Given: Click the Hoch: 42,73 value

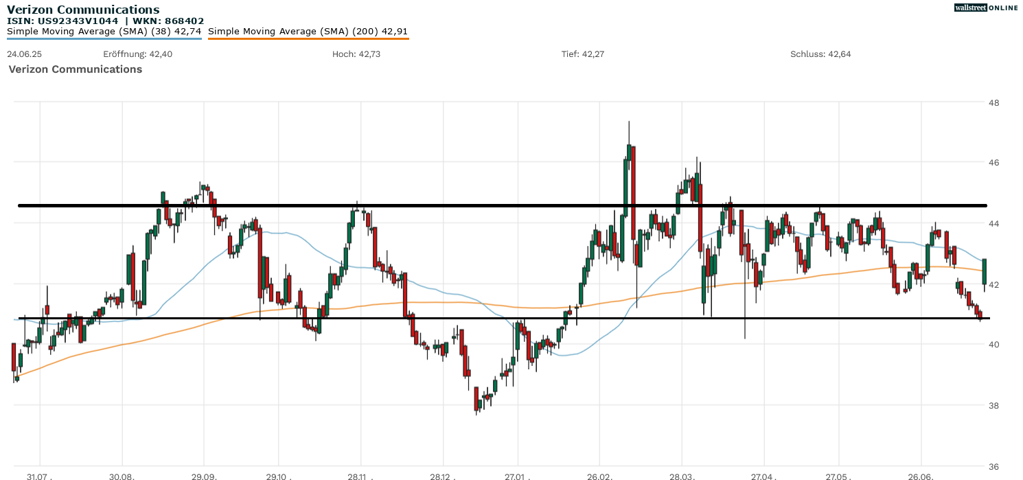Looking at the screenshot, I should (356, 54).
